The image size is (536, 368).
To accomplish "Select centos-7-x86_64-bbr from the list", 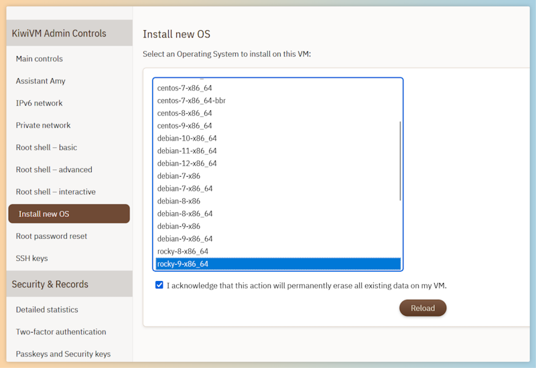I will pos(277,101).
